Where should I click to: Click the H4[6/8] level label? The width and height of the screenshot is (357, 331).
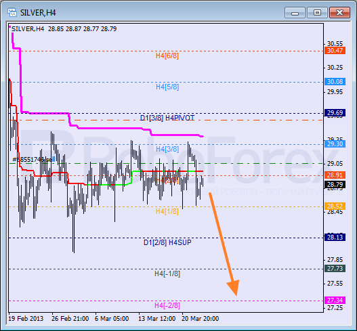pos(167,56)
